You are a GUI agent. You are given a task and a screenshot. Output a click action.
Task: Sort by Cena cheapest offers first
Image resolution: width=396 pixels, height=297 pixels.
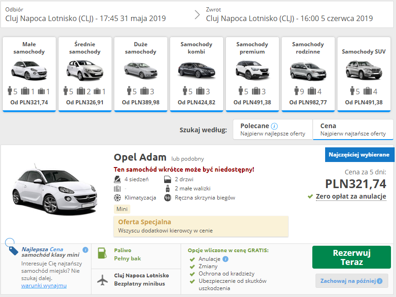point(353,130)
